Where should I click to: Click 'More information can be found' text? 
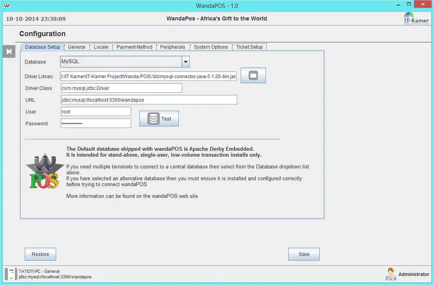pyautogui.click(x=132, y=196)
